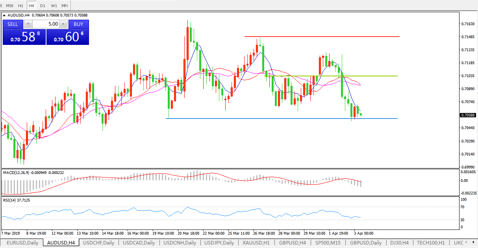Switch to the M30 timeframe
This screenshot has width=478, height=248.
[x=10, y=6]
